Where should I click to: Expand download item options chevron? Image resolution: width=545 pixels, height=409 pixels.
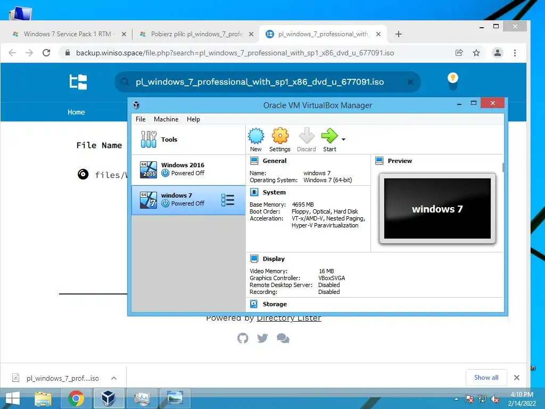pos(114,378)
